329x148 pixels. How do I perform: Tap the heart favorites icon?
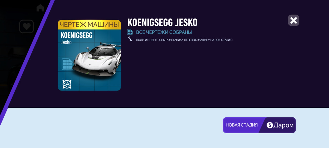click(26, 26)
